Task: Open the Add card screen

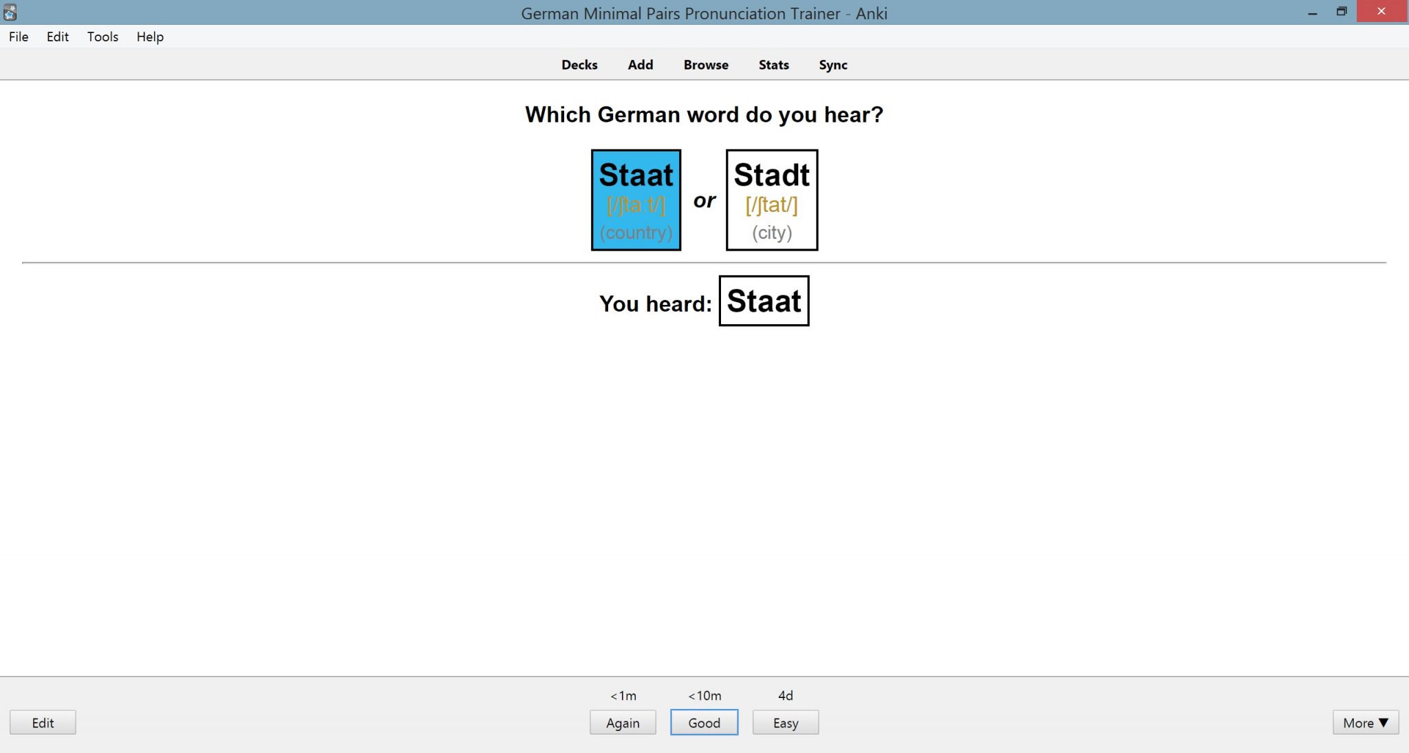Action: tap(641, 64)
